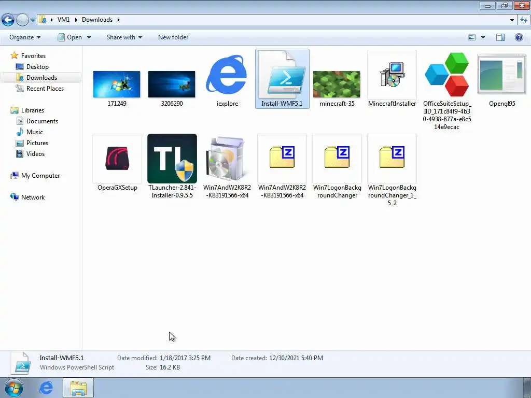Click the Start button on taskbar
Screen dimensions: 531x398
[14, 388]
